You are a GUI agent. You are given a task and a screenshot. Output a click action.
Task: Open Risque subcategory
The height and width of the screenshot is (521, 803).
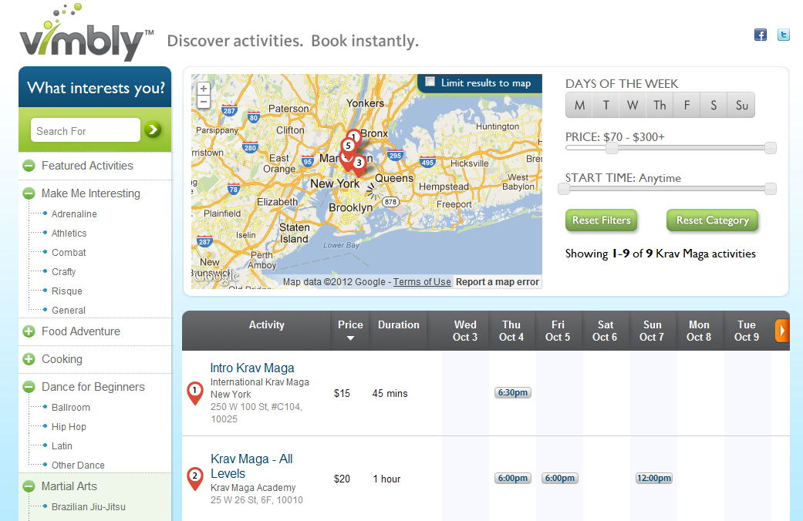(66, 291)
